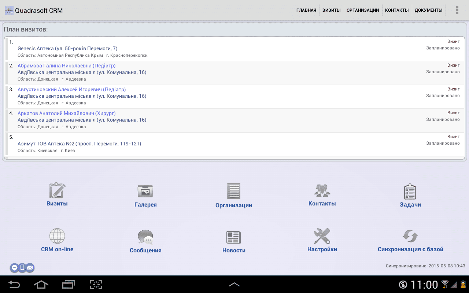
Task: Tap the small phone icon
Action: click(x=22, y=268)
